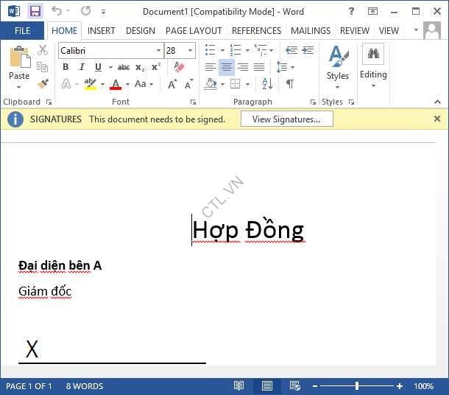This screenshot has height=395, width=449.
Task: Decrease paragraph indent
Action: [291, 50]
